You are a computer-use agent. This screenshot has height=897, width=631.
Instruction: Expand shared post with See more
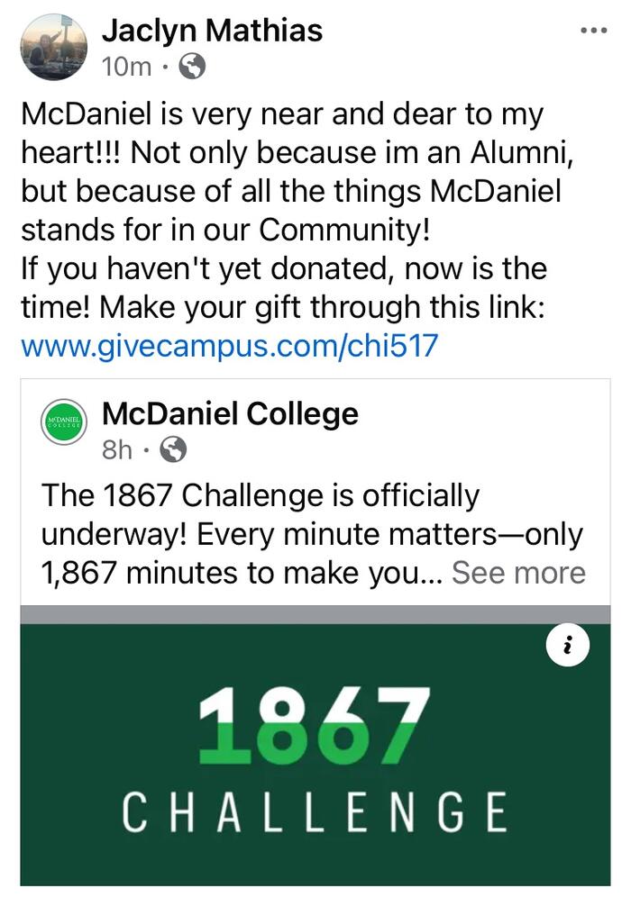click(518, 573)
